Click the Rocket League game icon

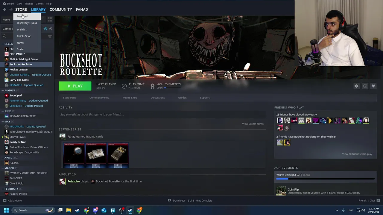point(7,70)
